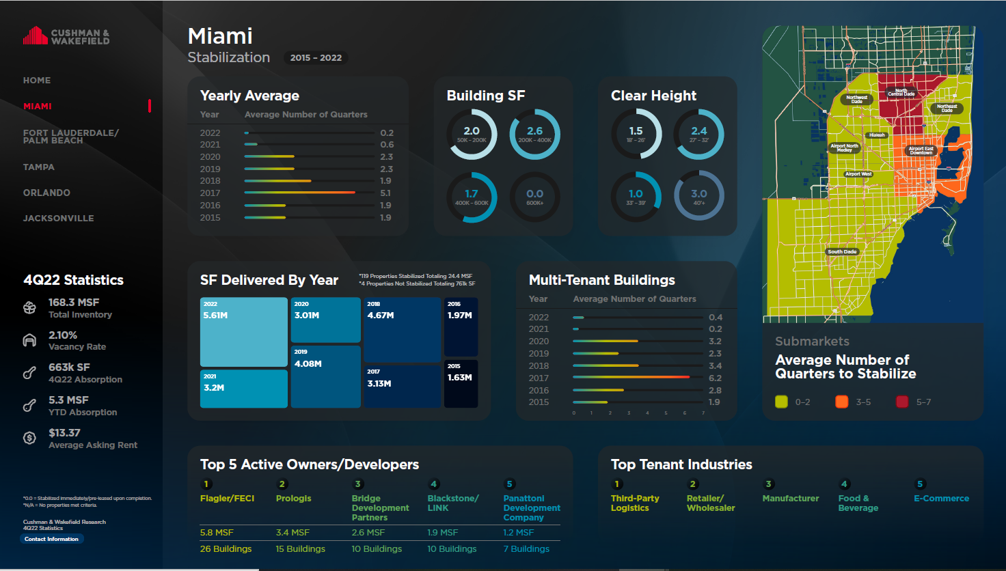The image size is (1006, 571).
Task: Click the 2022 5.61M treemap tile
Action: click(x=243, y=332)
